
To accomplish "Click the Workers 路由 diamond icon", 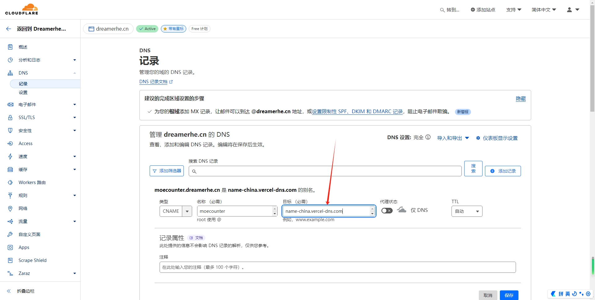I will coord(10,182).
